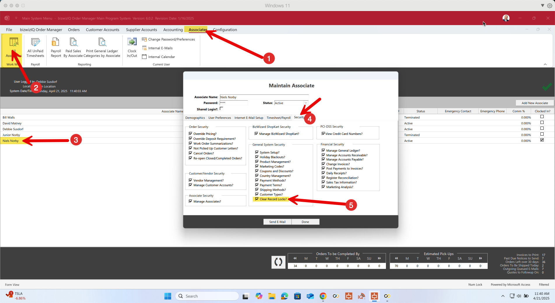Open Microsoft Edge from the taskbar
The height and width of the screenshot is (303, 555).
[284, 296]
